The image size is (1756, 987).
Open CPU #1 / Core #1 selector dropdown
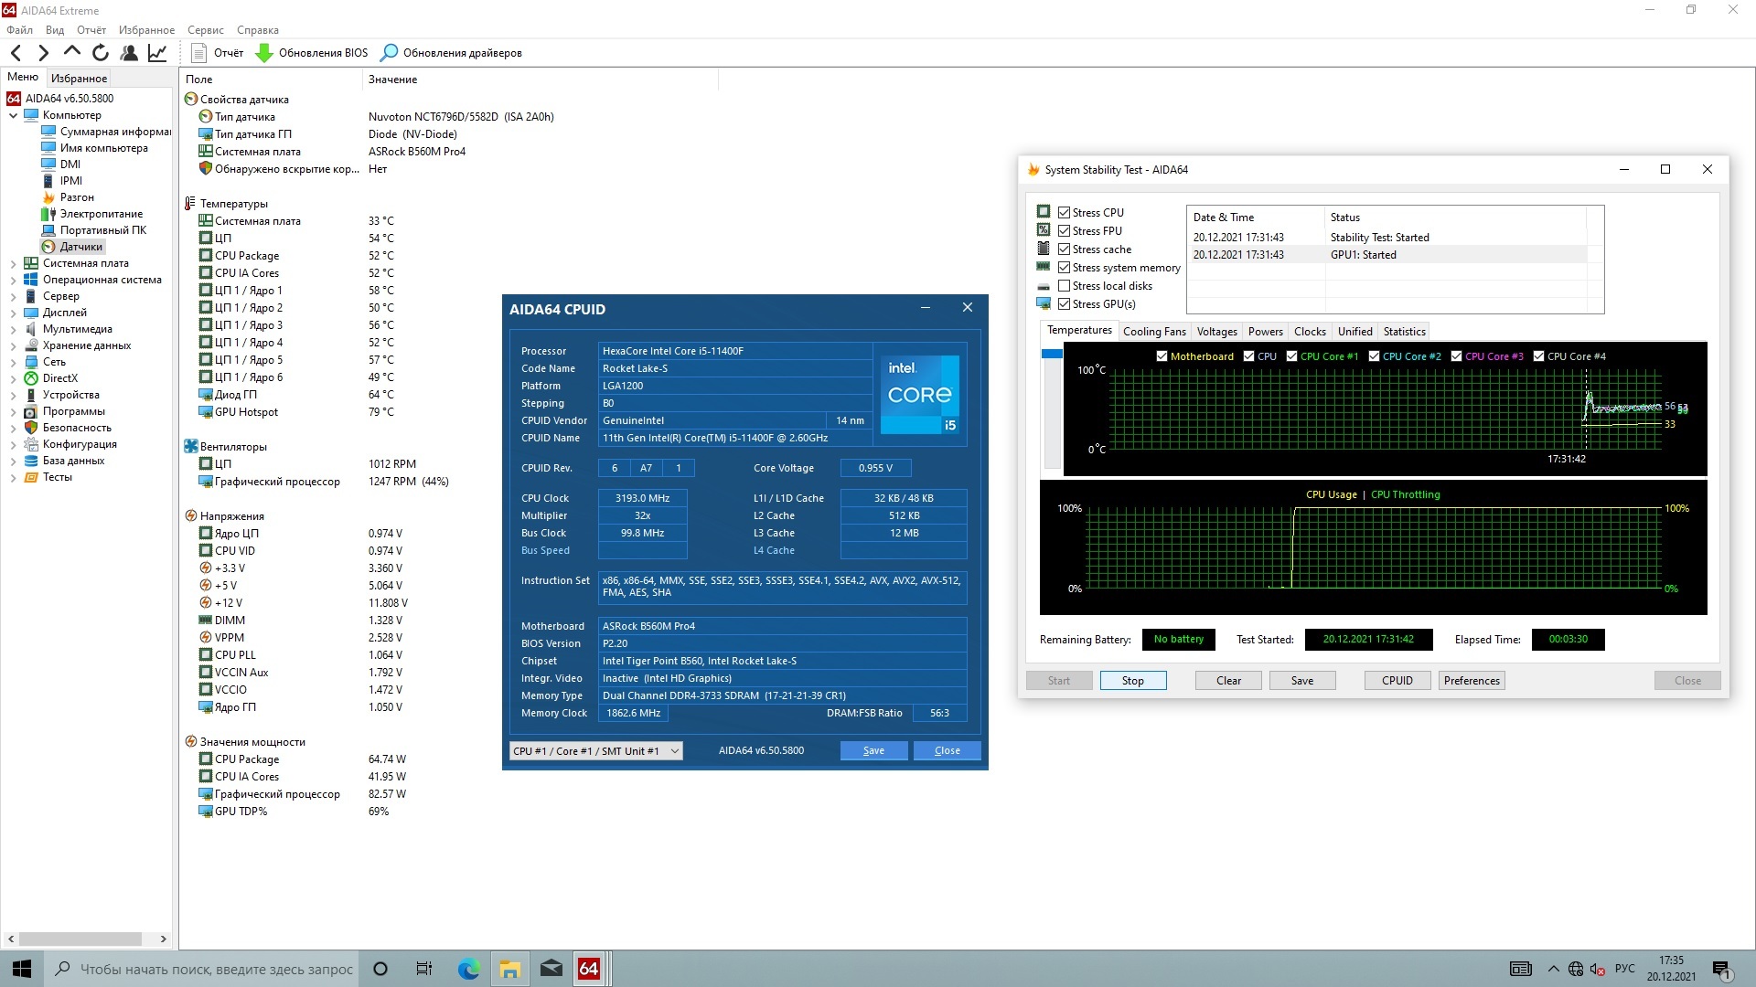click(x=595, y=751)
